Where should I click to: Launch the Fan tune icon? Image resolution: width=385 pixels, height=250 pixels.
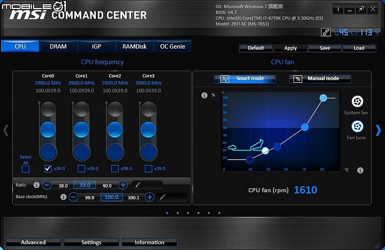tap(357, 127)
